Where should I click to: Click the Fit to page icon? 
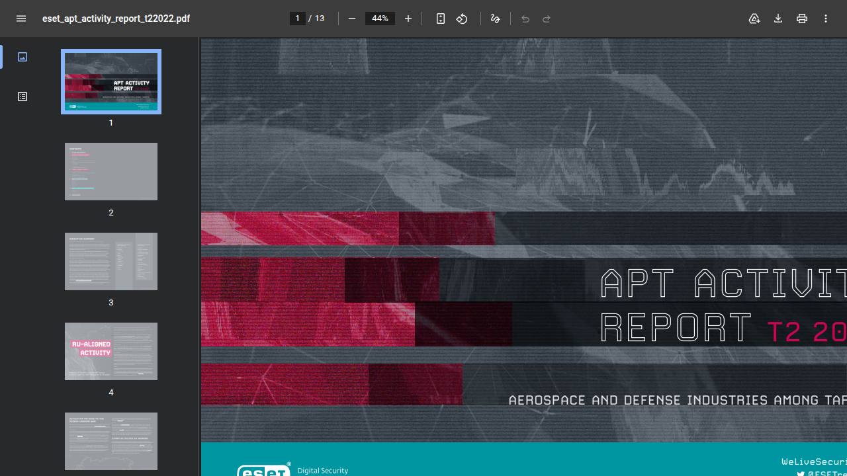[x=441, y=19]
